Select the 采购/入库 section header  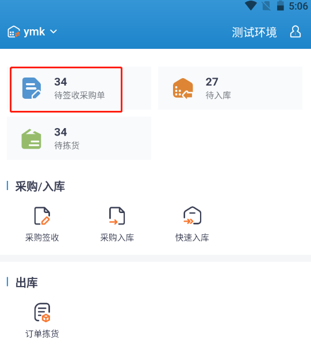[x=40, y=186]
